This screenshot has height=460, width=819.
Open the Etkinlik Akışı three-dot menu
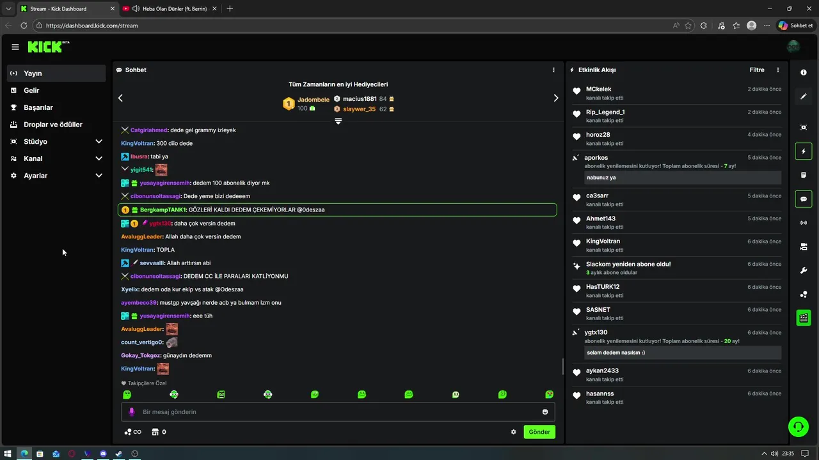778,70
